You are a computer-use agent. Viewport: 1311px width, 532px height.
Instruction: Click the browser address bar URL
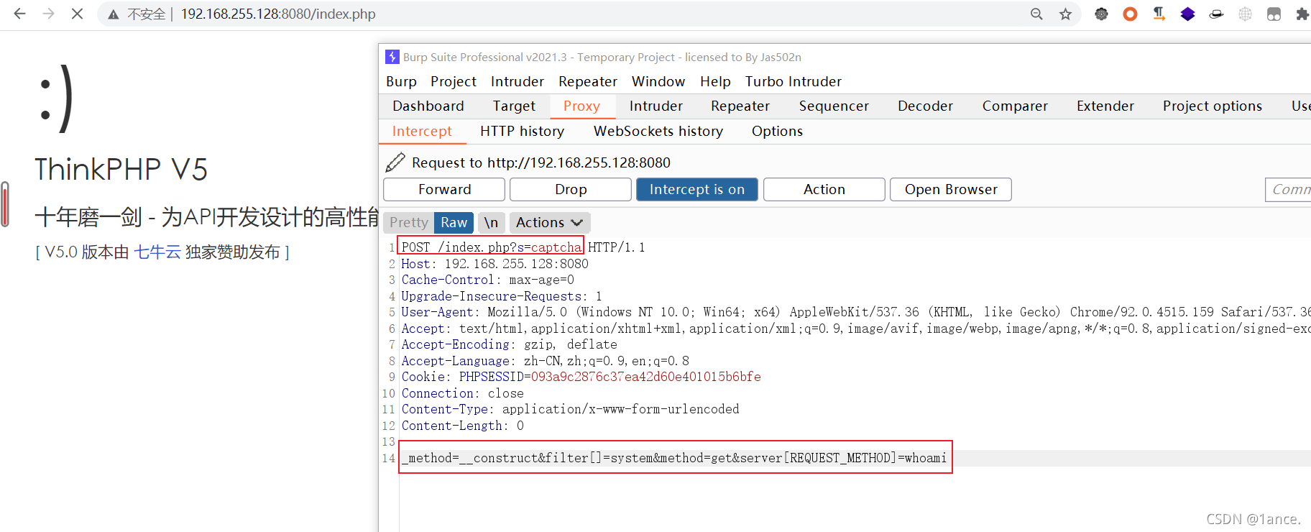pyautogui.click(x=278, y=14)
